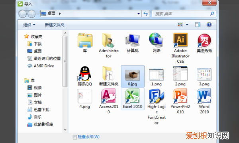Toggle the preview pane button
This screenshot has height=143, width=239.
pos(198,25)
